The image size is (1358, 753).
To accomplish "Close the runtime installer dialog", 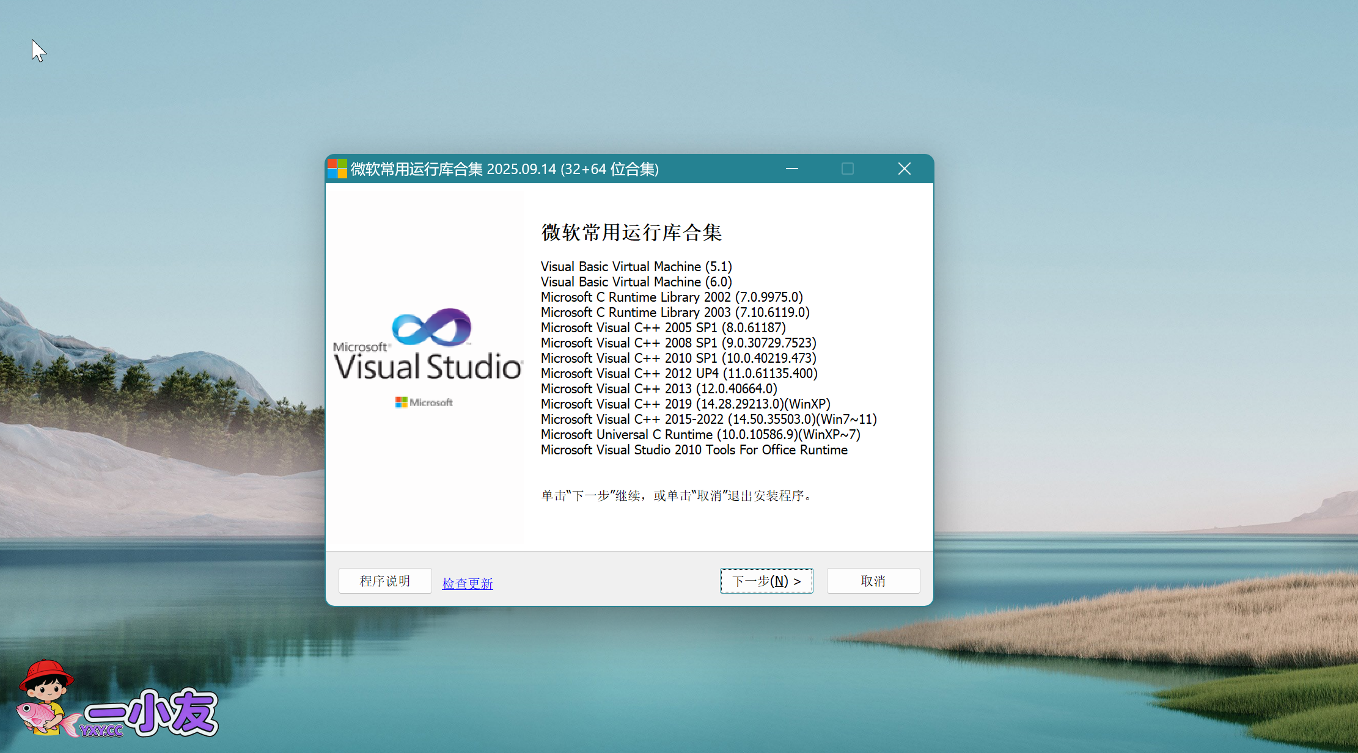I will [x=905, y=169].
